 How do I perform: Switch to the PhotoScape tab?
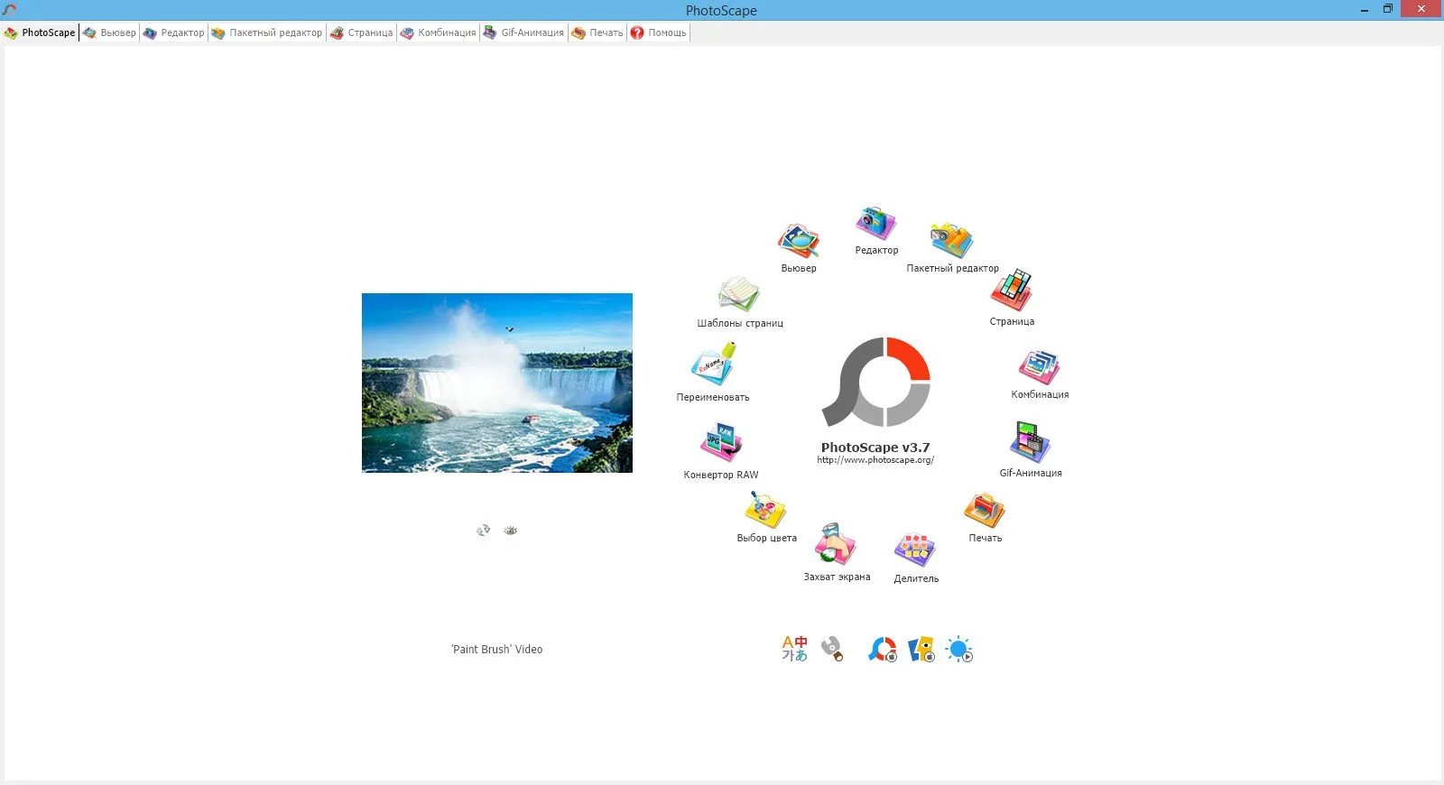tap(41, 32)
